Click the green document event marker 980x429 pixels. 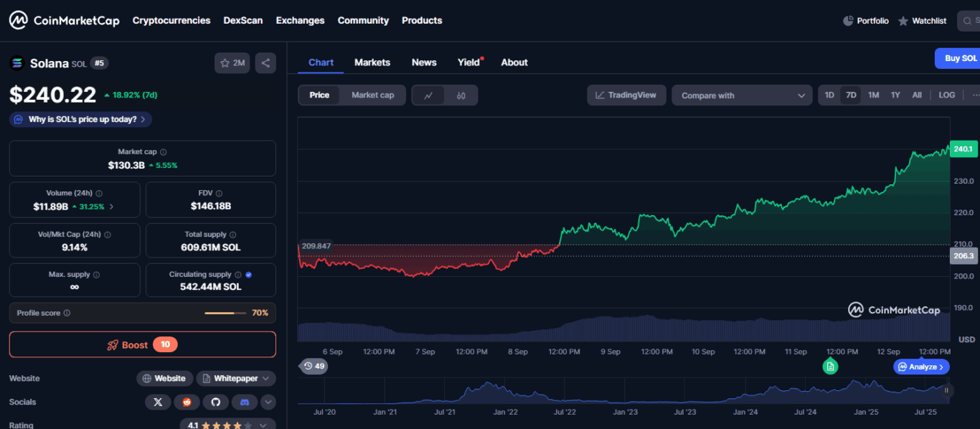(x=830, y=367)
